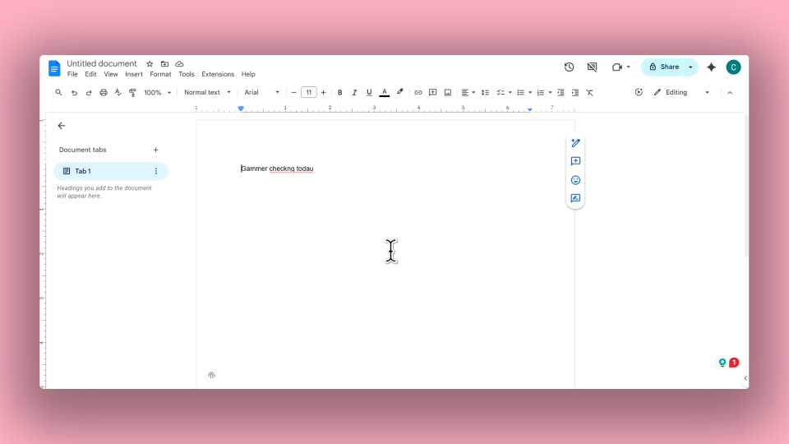Open the File menu

pos(72,74)
